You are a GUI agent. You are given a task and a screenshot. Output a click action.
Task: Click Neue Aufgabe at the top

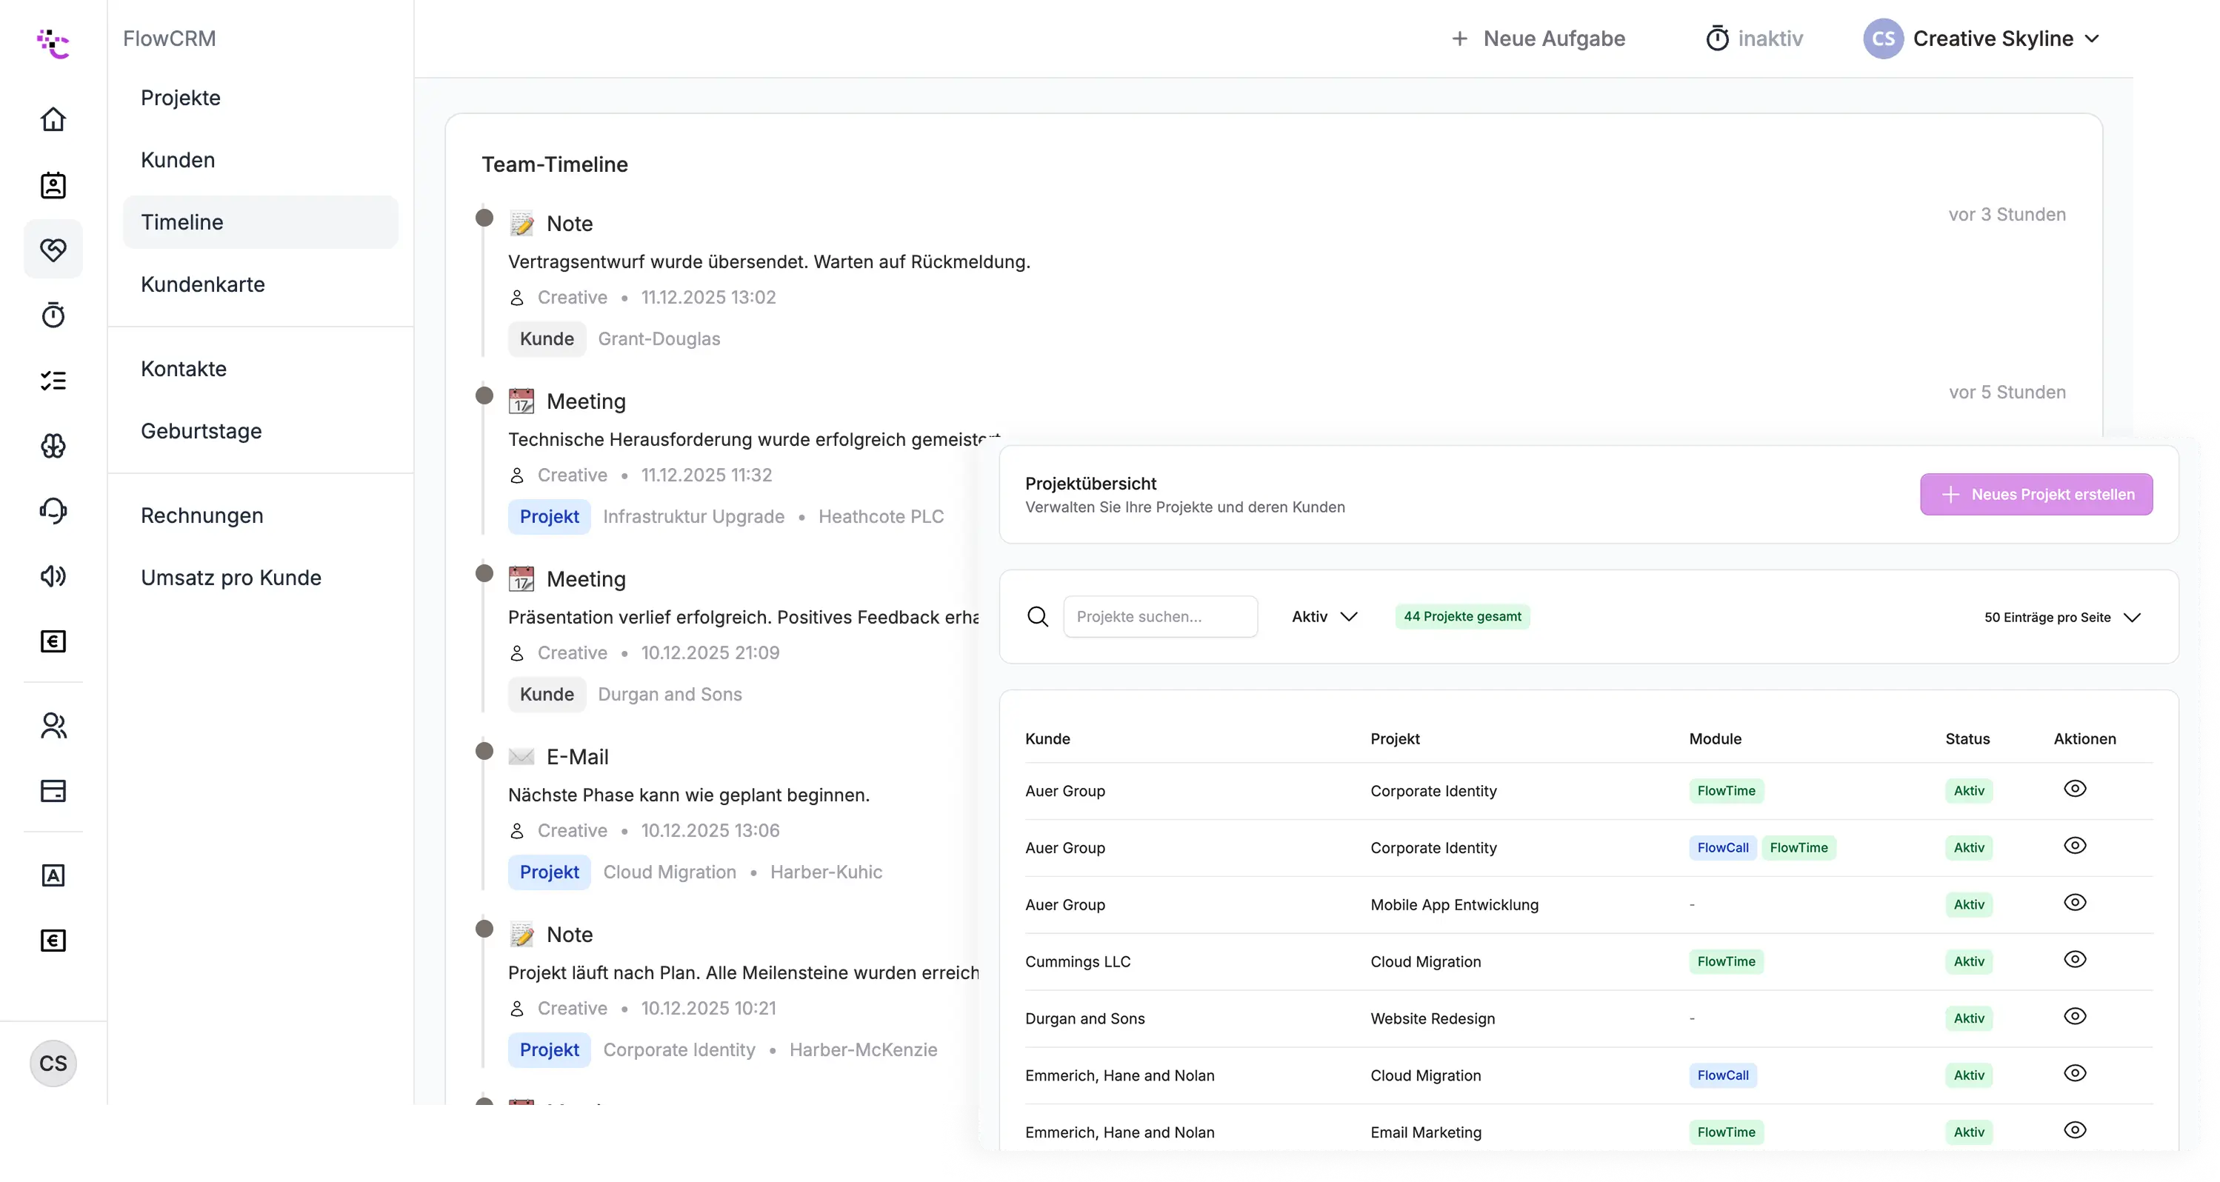(1539, 38)
